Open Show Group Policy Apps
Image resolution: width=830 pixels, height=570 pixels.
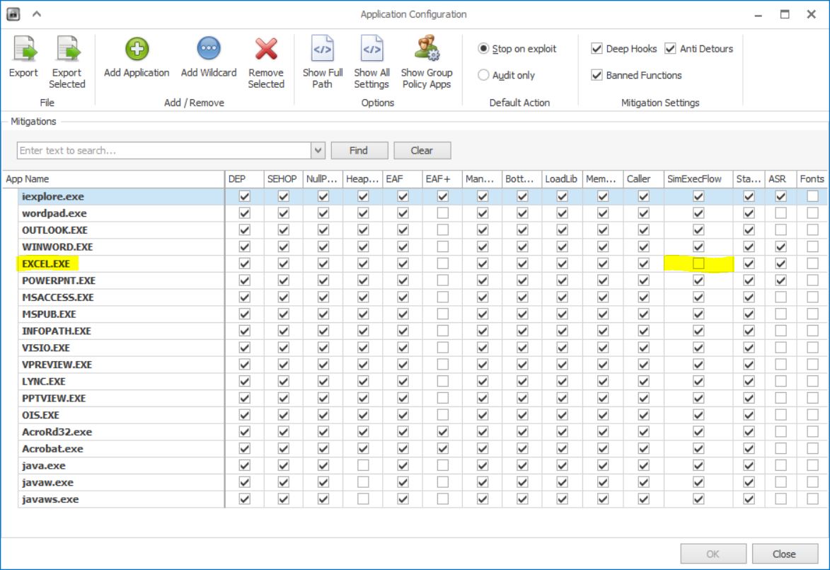pos(427,50)
